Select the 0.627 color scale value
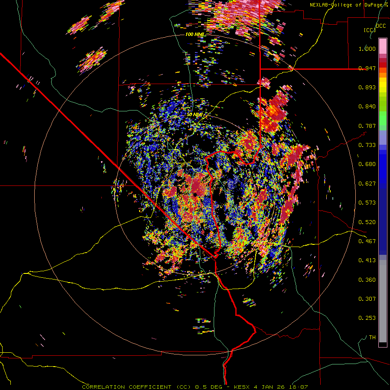 [x=367, y=184]
